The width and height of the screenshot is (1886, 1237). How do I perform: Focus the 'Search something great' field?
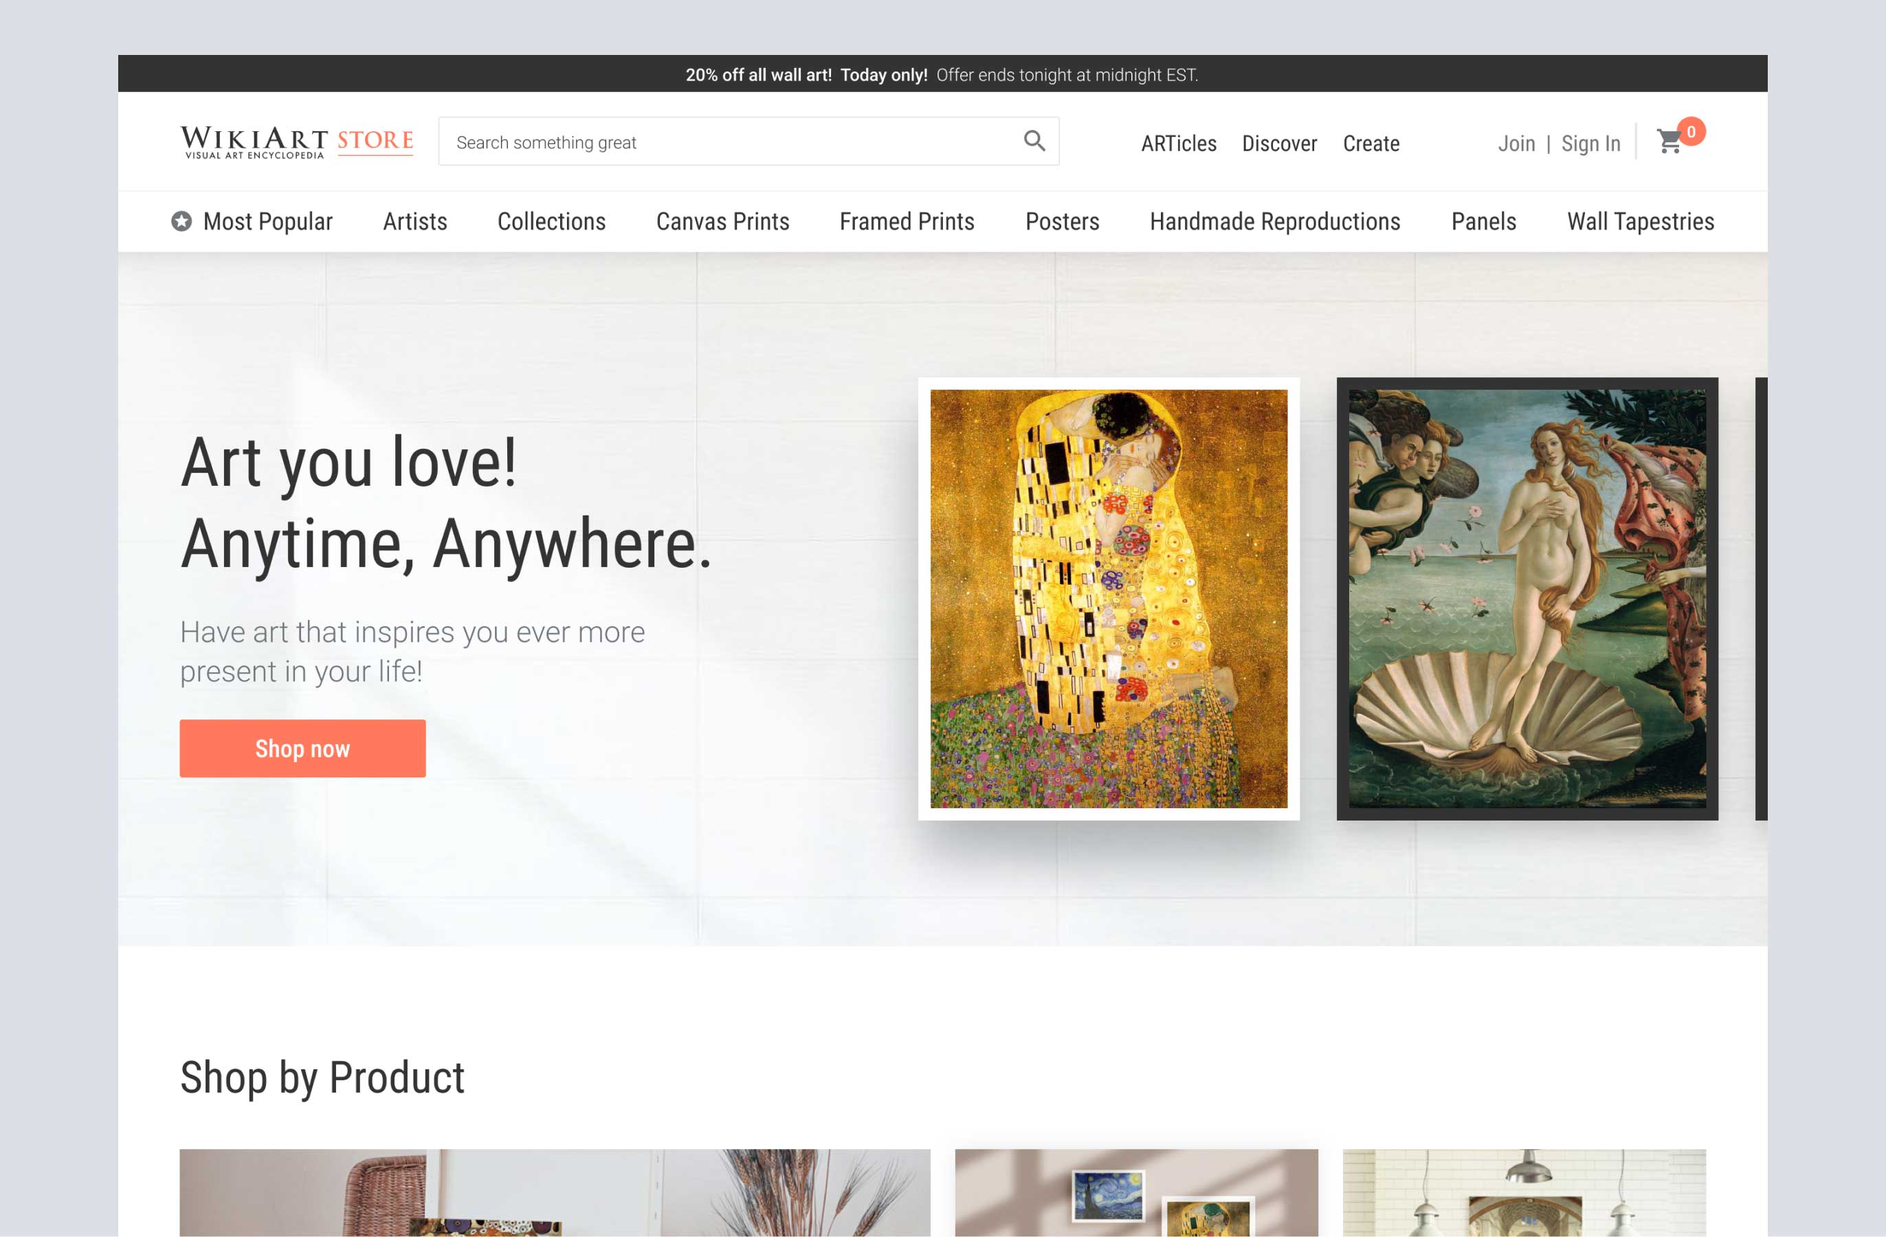pos(748,142)
